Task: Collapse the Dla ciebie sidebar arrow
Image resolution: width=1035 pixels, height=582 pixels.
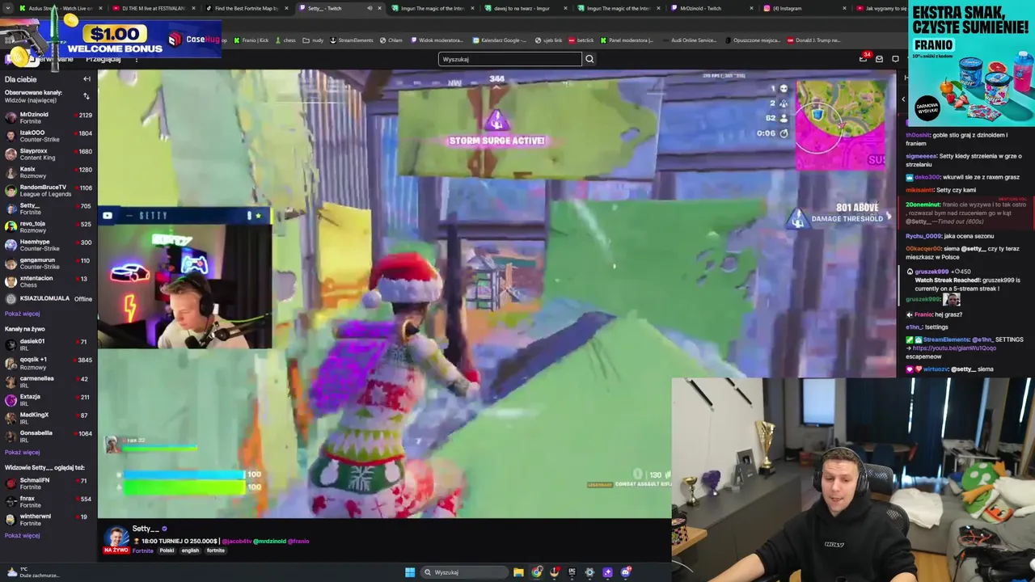Action: 87,79
